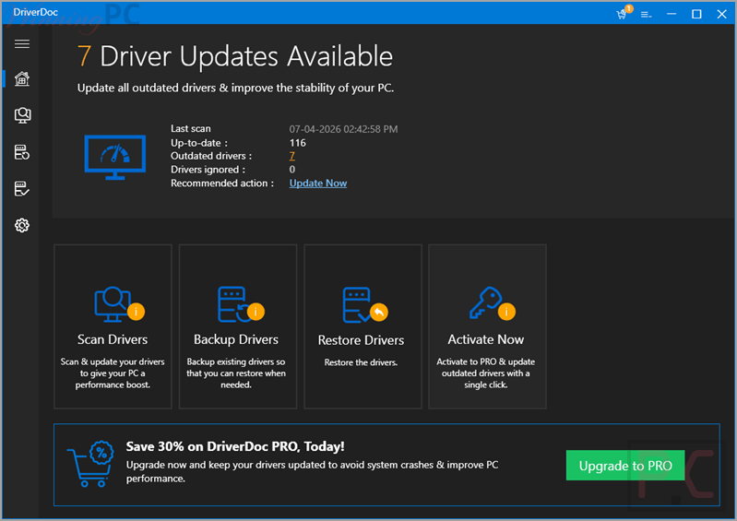Click the Upgrade to PRO button

click(625, 466)
